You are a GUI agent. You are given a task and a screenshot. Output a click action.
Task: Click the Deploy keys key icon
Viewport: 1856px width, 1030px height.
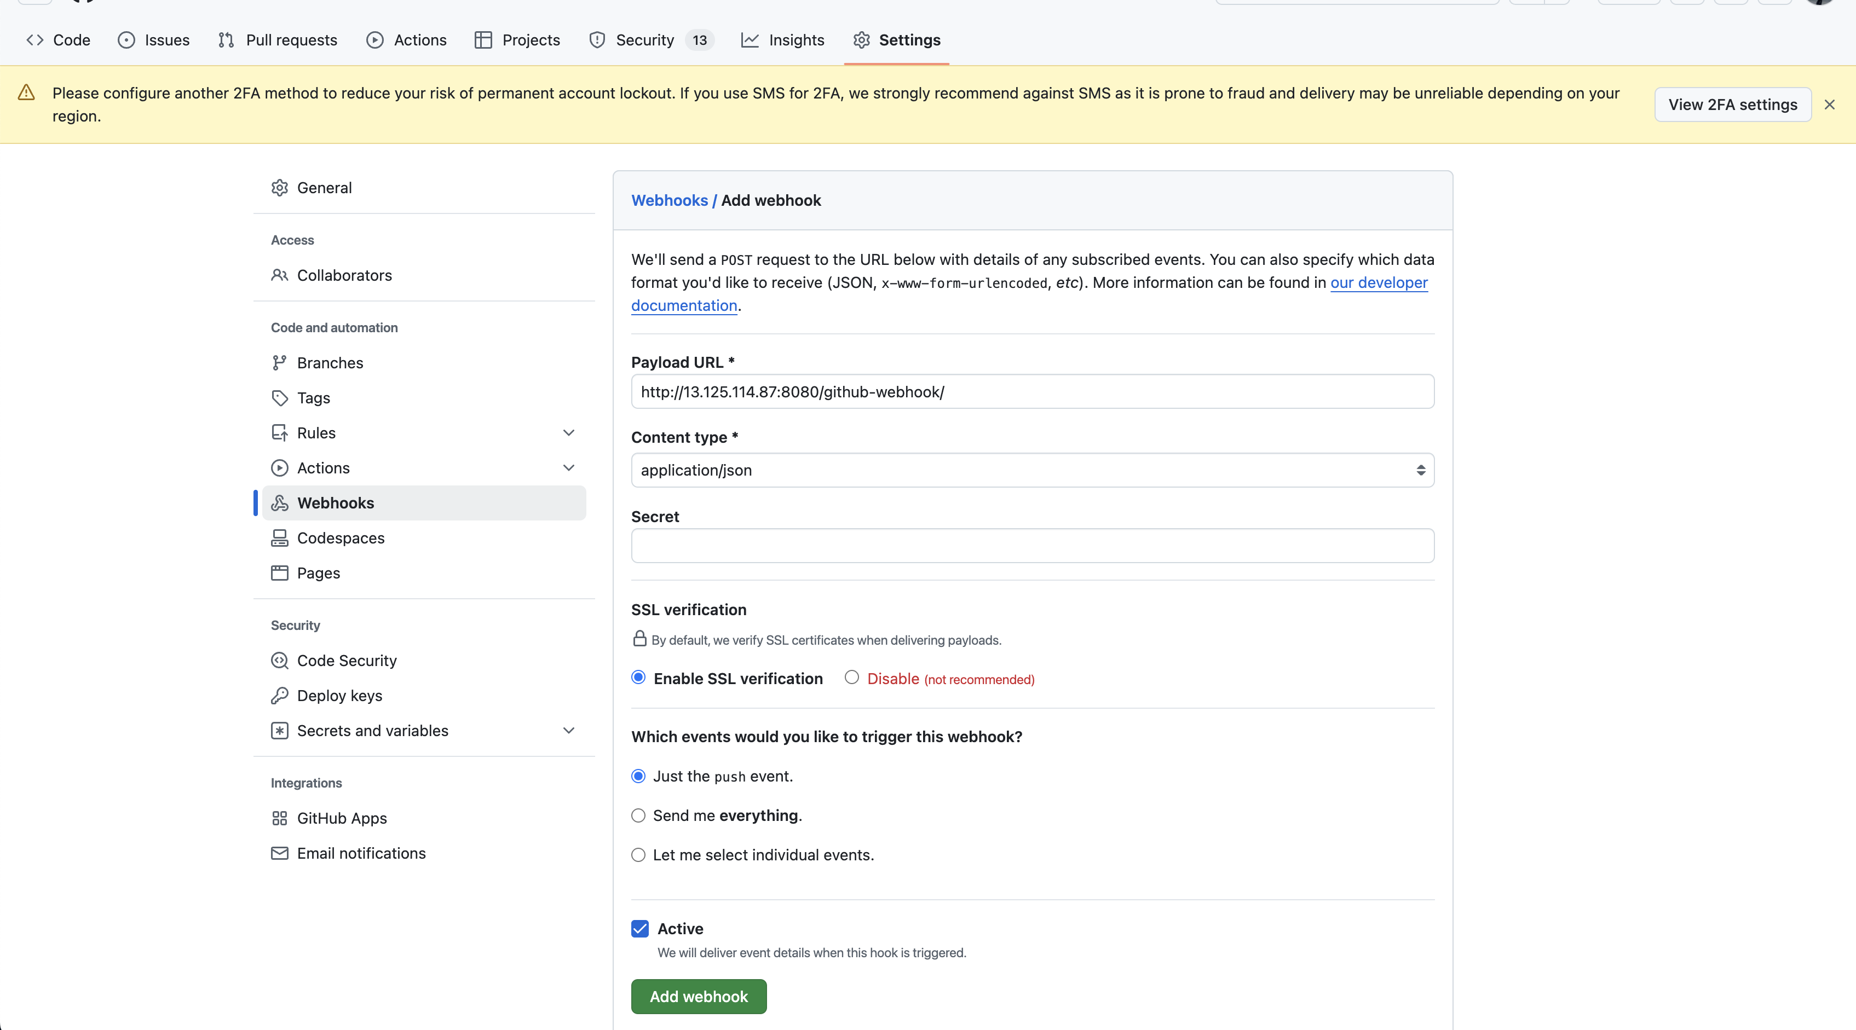[x=280, y=696]
